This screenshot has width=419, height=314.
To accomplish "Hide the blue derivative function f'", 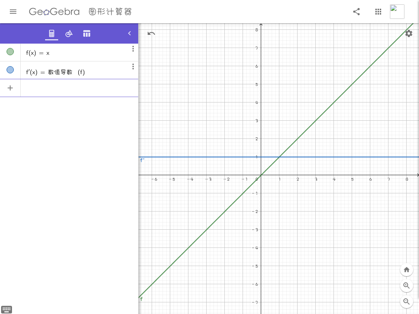I will coord(10,70).
